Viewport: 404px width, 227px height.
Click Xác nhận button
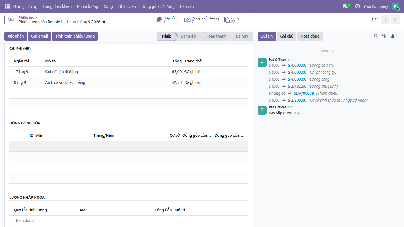[16, 36]
